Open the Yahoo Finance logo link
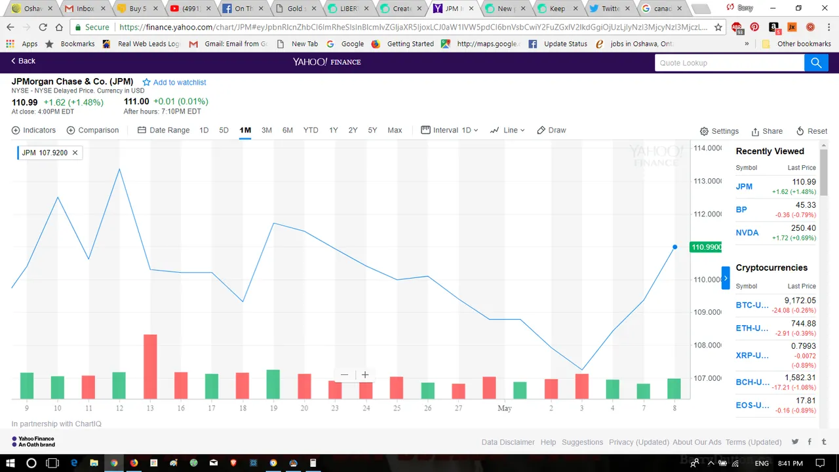839x472 pixels. tap(326, 62)
